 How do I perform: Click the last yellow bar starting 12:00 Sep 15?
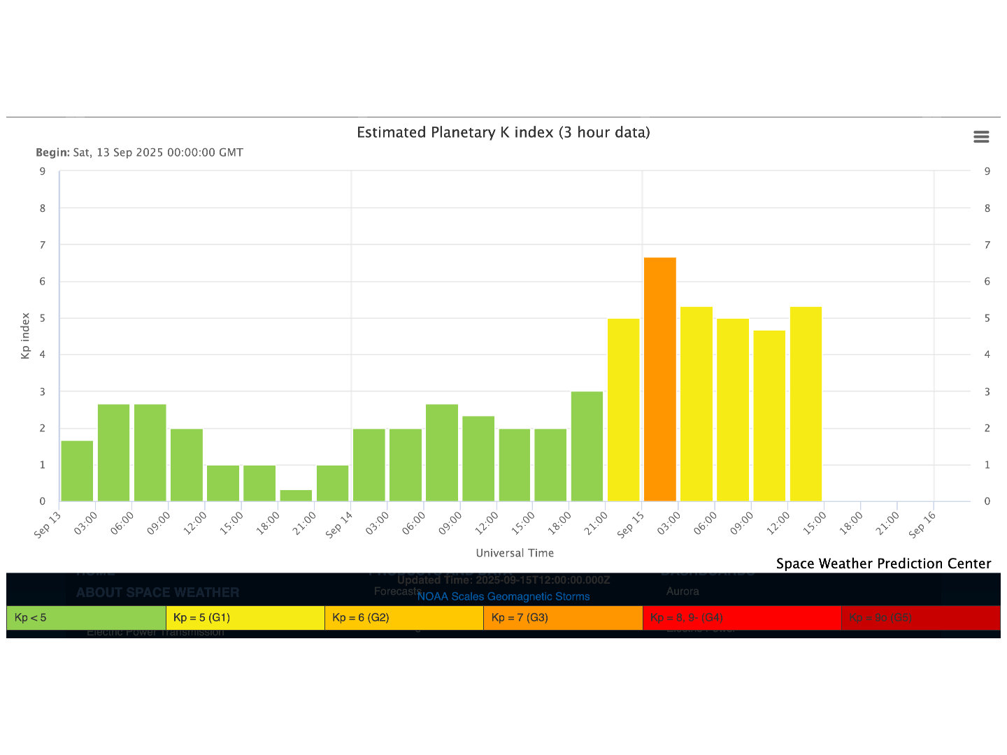(x=806, y=404)
